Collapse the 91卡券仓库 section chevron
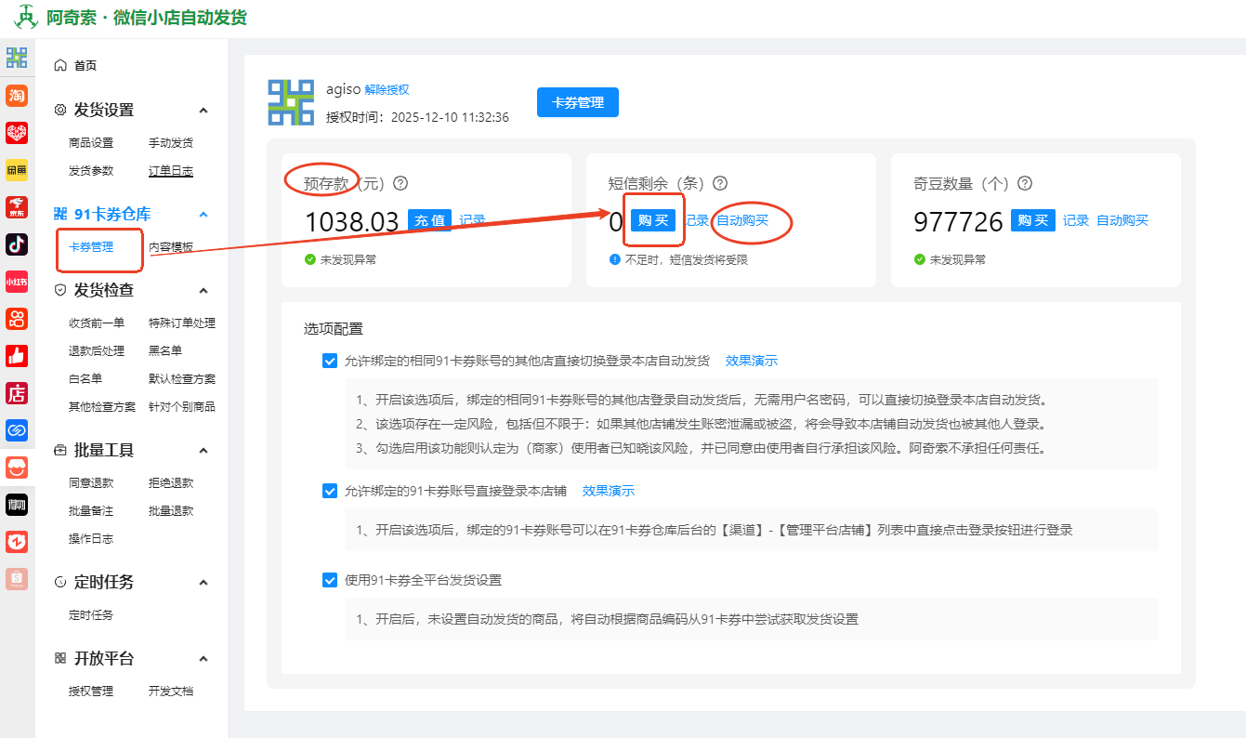The image size is (1246, 738). pos(203,215)
